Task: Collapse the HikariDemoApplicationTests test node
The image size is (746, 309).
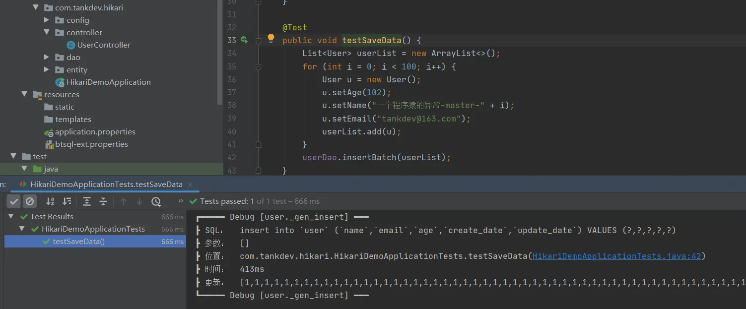Action: coord(22,229)
